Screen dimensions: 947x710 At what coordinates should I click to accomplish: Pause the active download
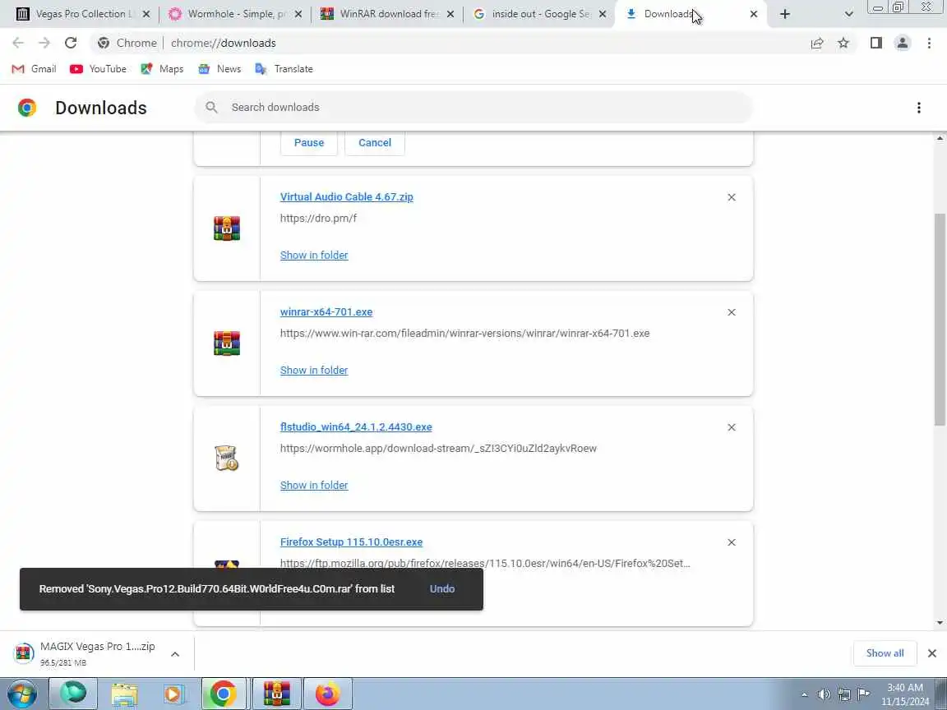click(308, 142)
